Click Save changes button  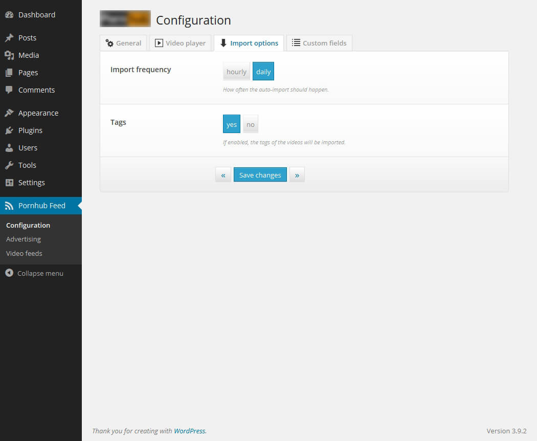click(260, 175)
